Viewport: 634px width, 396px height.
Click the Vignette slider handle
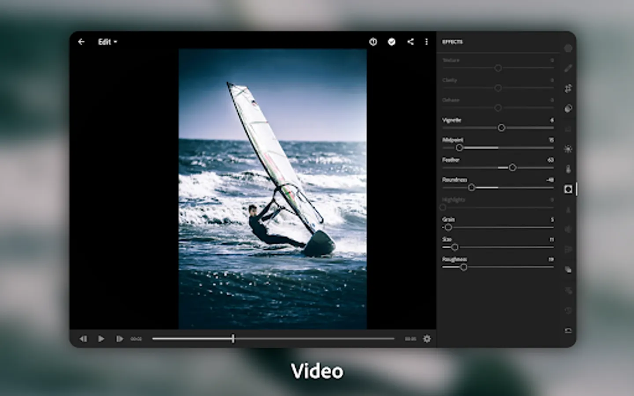(501, 128)
